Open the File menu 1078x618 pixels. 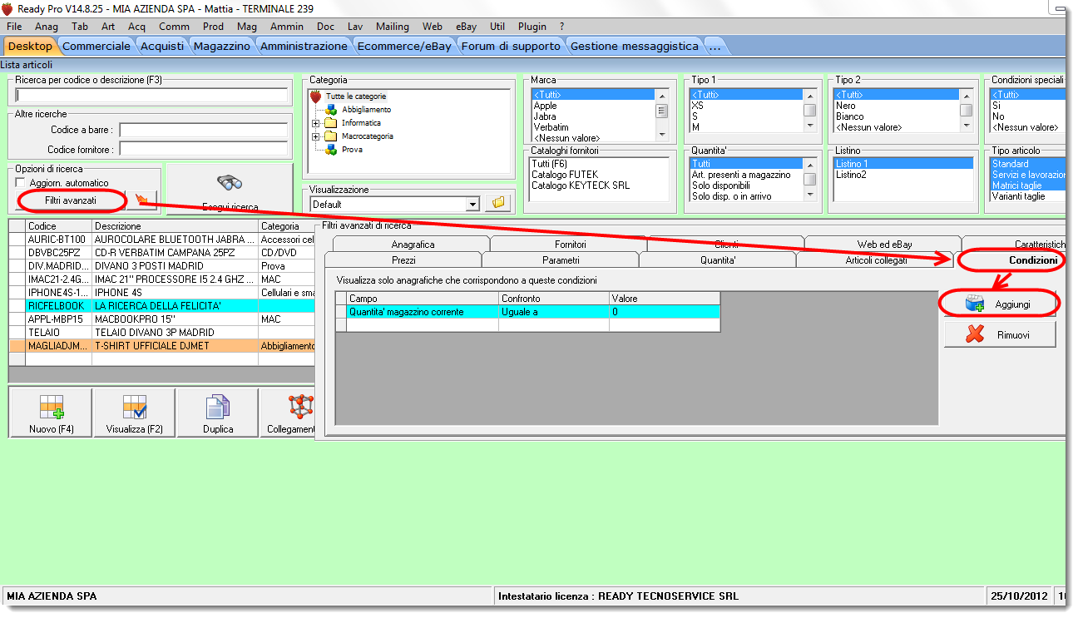coord(14,27)
